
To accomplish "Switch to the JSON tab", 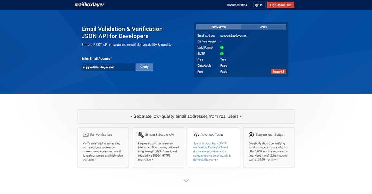I will tap(263, 27).
